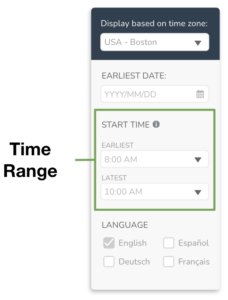The width and height of the screenshot is (228, 300).
Task: Open the USA - Boston time zone dropdown
Action: coord(154,42)
